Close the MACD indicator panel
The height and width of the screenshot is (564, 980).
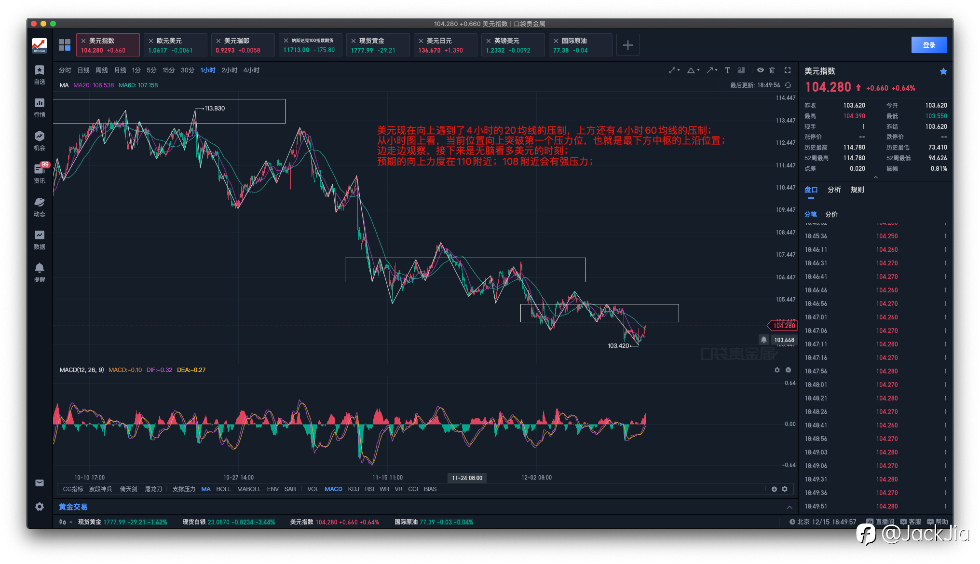click(x=788, y=370)
